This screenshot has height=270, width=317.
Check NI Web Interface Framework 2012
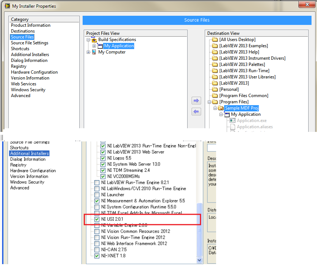click(97, 244)
